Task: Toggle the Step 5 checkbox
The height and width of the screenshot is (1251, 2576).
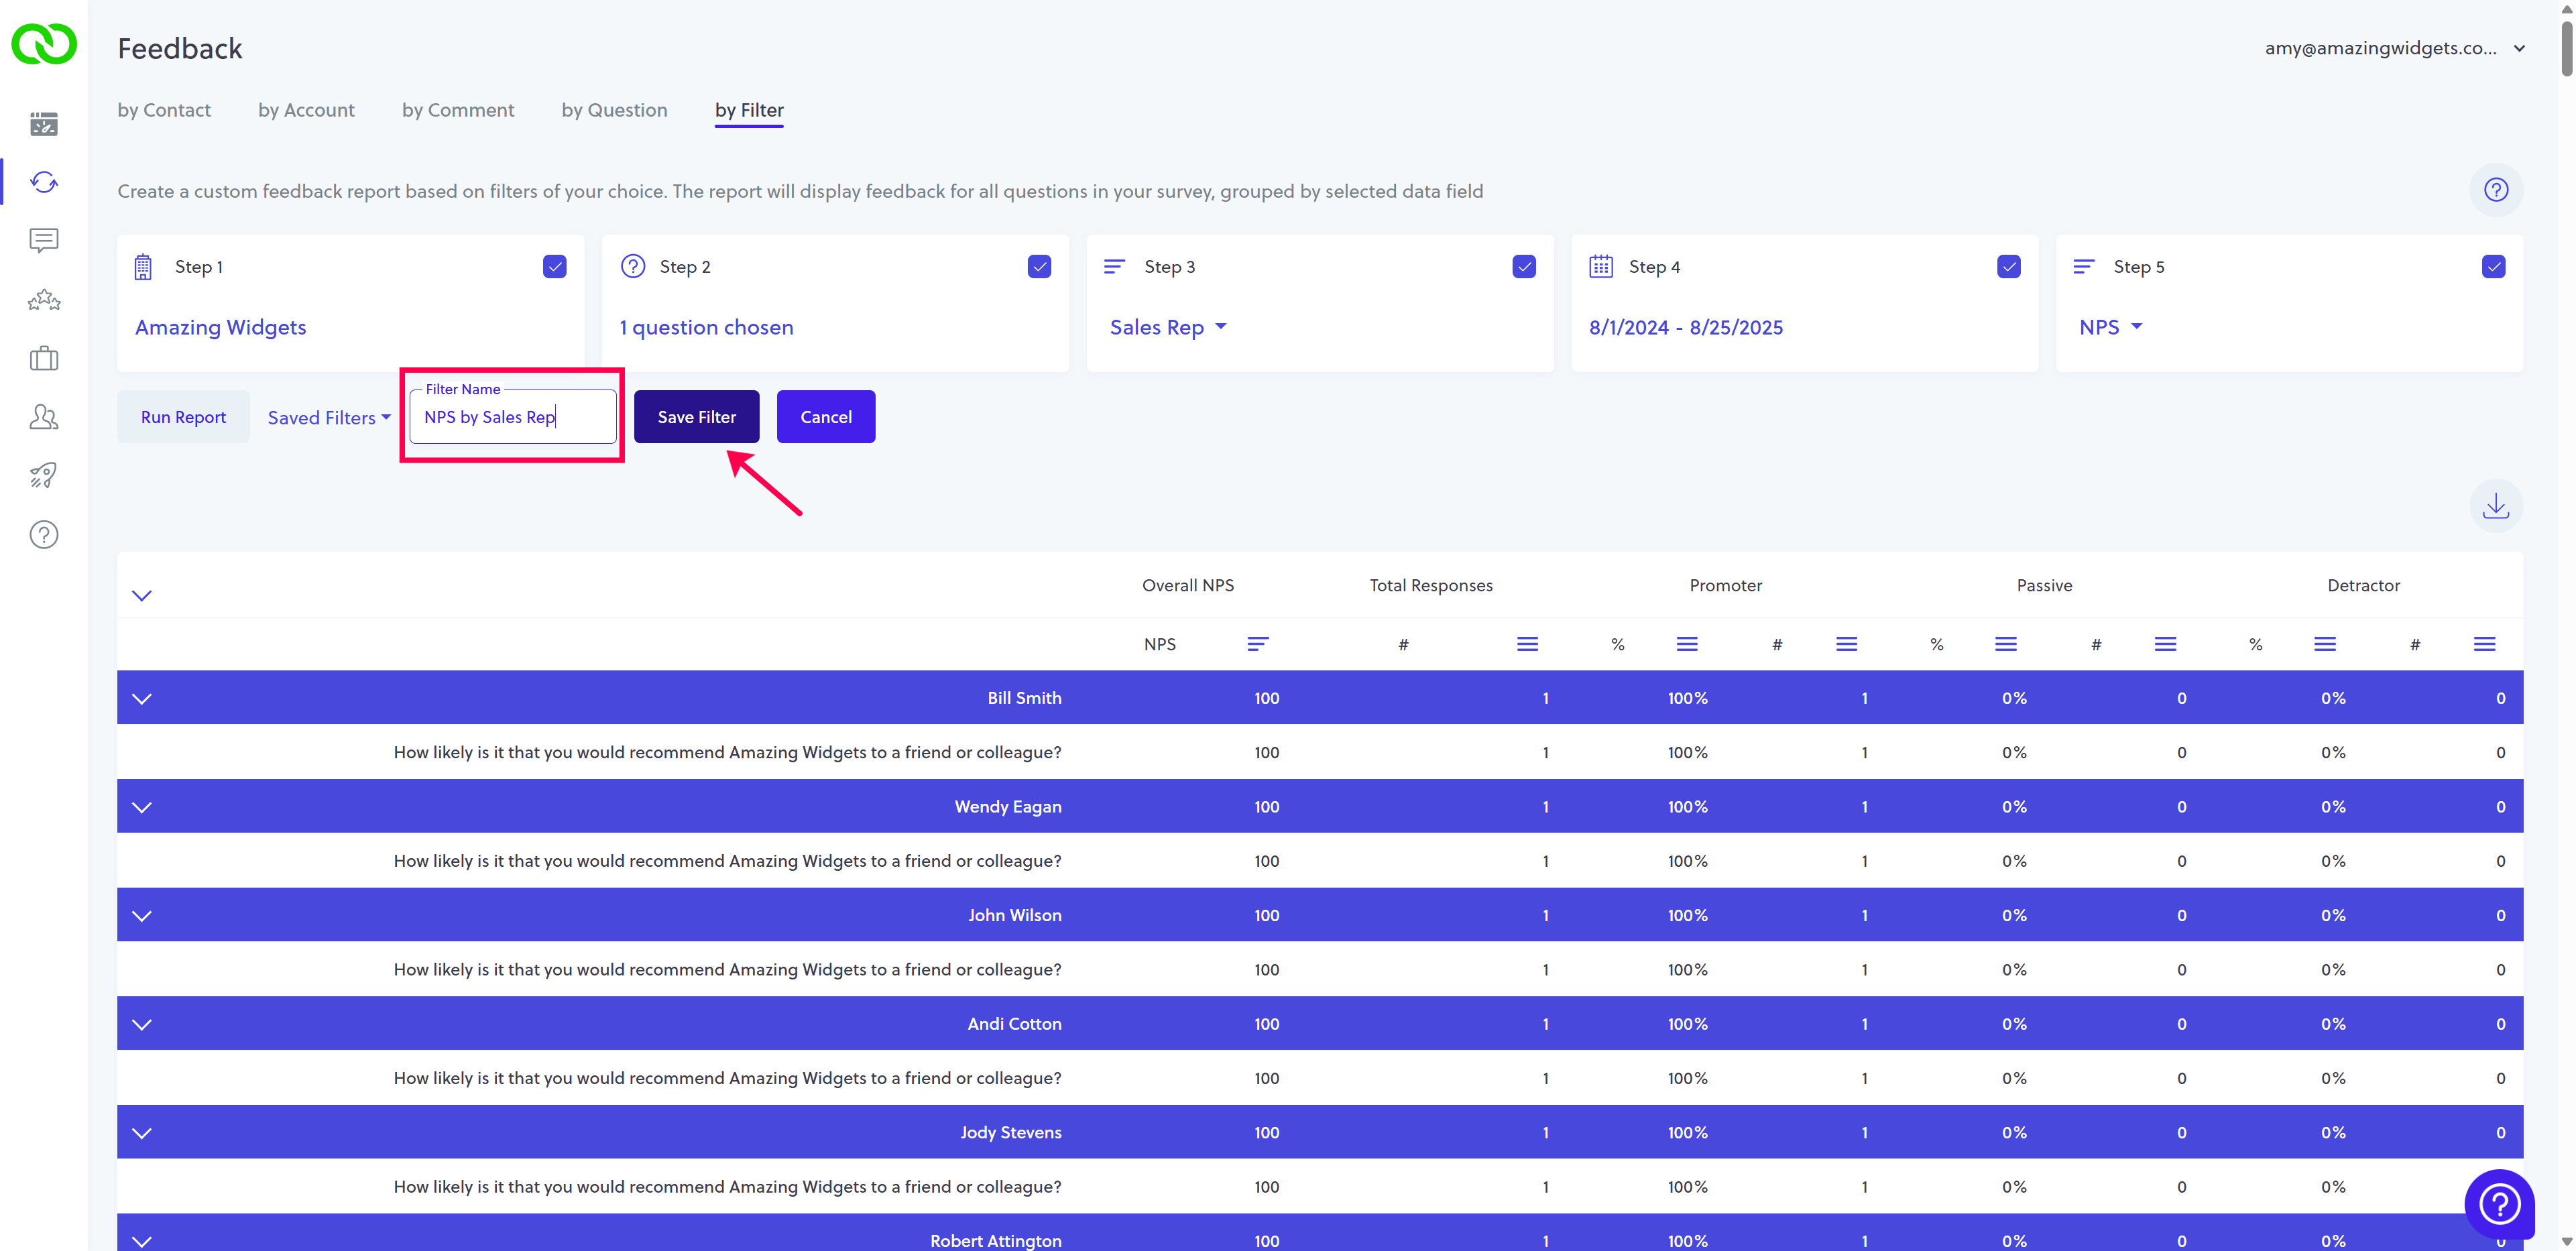Action: click(2494, 266)
